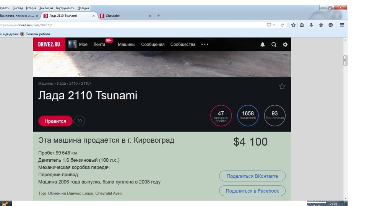Share via Поделиться в Facebook
The width and height of the screenshot is (367, 206).
point(252,191)
